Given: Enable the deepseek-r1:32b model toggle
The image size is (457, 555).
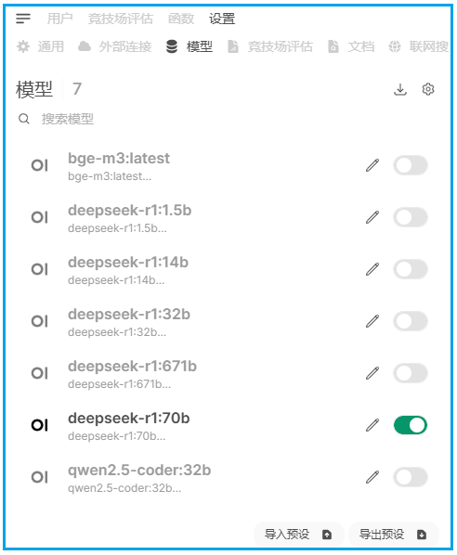Looking at the screenshot, I should point(411,321).
